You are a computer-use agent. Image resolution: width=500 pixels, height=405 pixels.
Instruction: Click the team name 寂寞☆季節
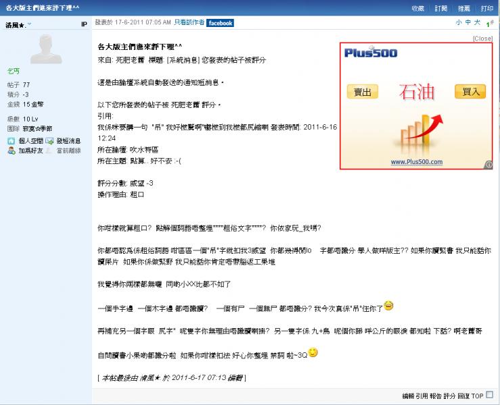pyautogui.click(x=37, y=128)
